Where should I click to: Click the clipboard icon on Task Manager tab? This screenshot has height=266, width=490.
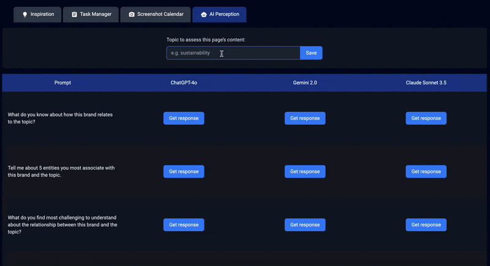[74, 14]
